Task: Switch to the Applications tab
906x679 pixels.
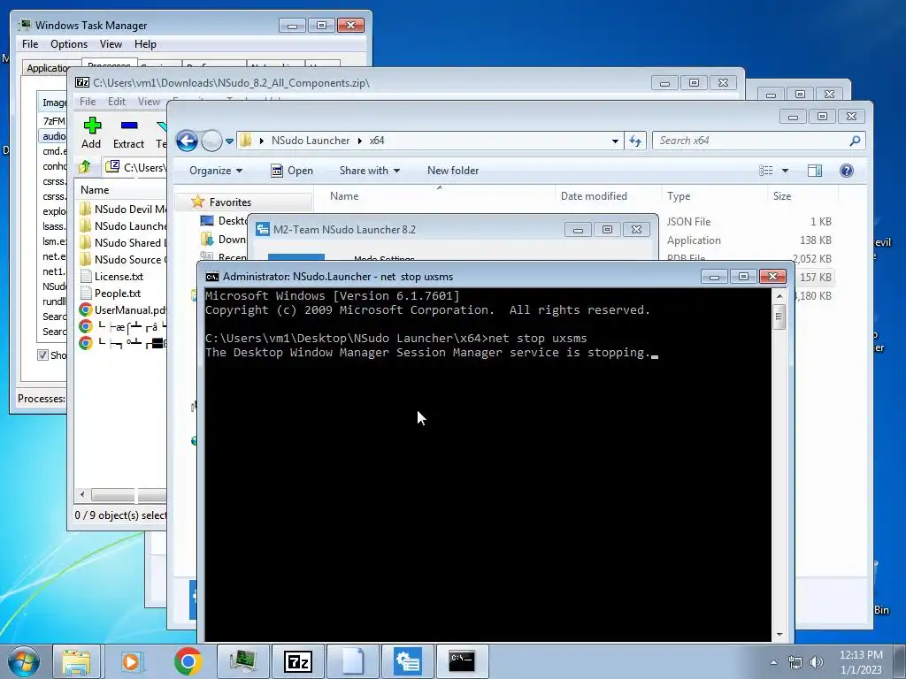Action: click(x=50, y=68)
